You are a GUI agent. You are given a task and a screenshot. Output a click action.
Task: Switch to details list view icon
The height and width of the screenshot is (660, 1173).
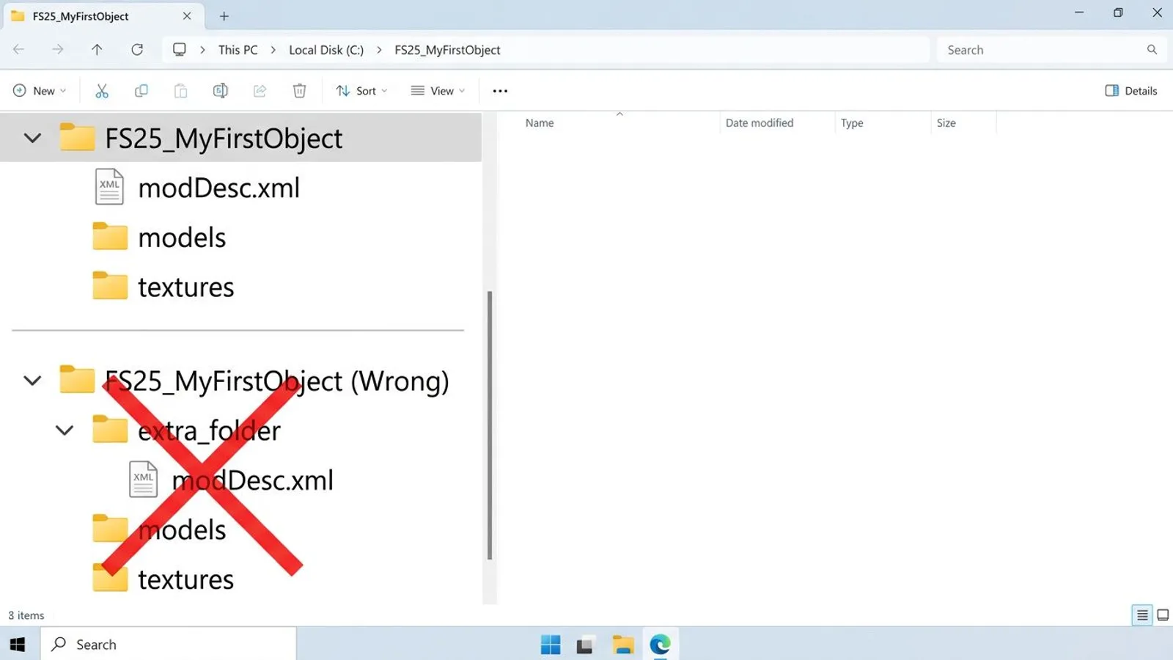1142,615
